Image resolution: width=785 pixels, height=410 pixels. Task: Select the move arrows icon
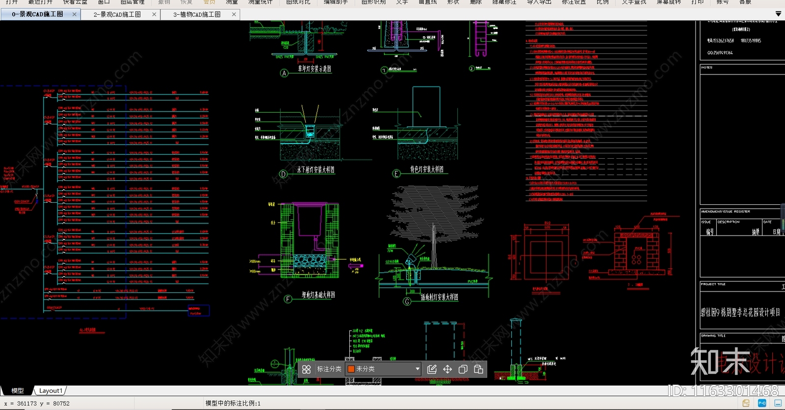pyautogui.click(x=447, y=369)
